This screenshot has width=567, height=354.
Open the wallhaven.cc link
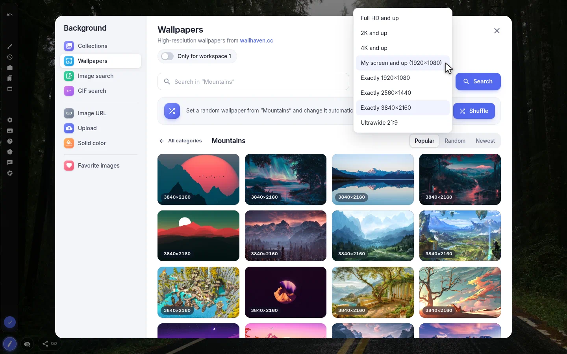(x=256, y=41)
